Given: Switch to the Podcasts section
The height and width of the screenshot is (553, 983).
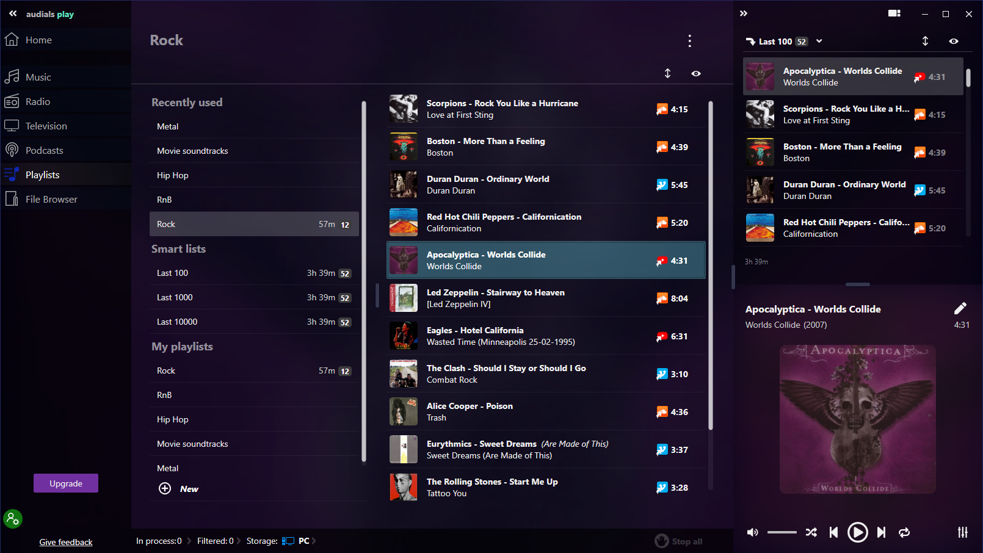Looking at the screenshot, I should pyautogui.click(x=65, y=150).
